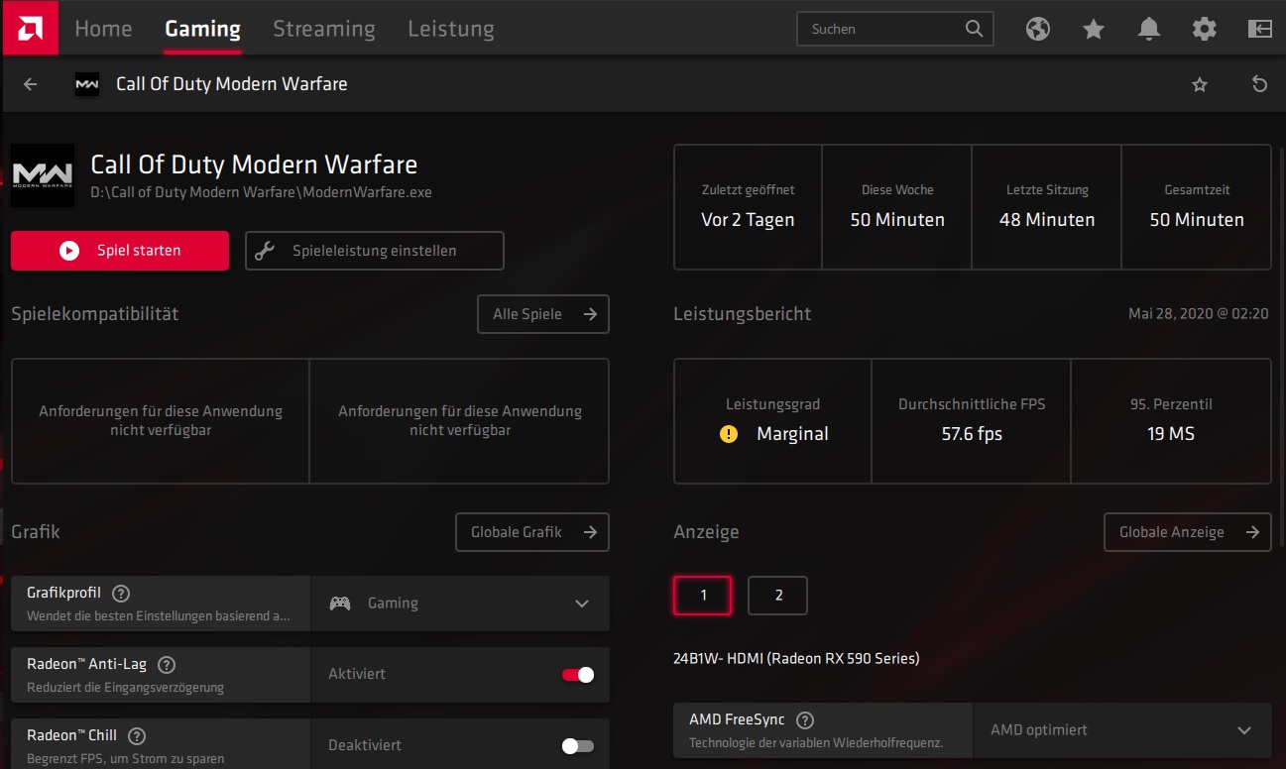Open Globale Anzeige button
Viewport: 1286px width, 769px height.
1188,532
